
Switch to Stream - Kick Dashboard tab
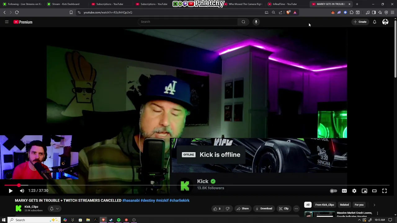point(66,4)
